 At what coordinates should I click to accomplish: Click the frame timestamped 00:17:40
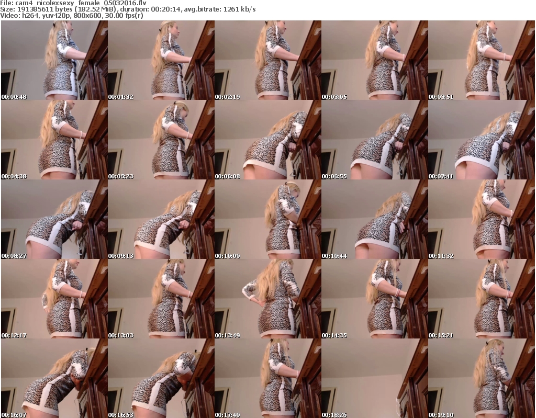coord(267,378)
